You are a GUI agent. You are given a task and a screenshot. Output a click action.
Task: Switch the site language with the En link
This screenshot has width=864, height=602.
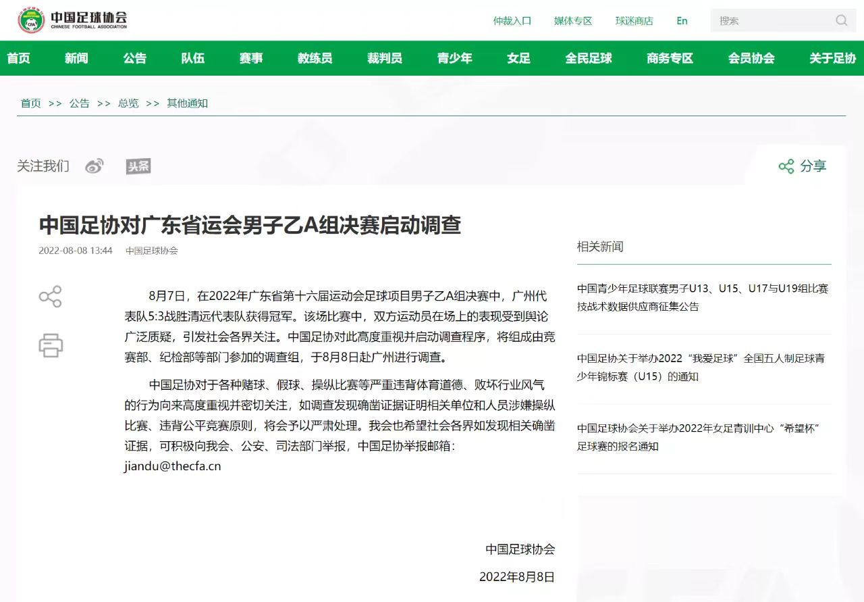click(682, 21)
